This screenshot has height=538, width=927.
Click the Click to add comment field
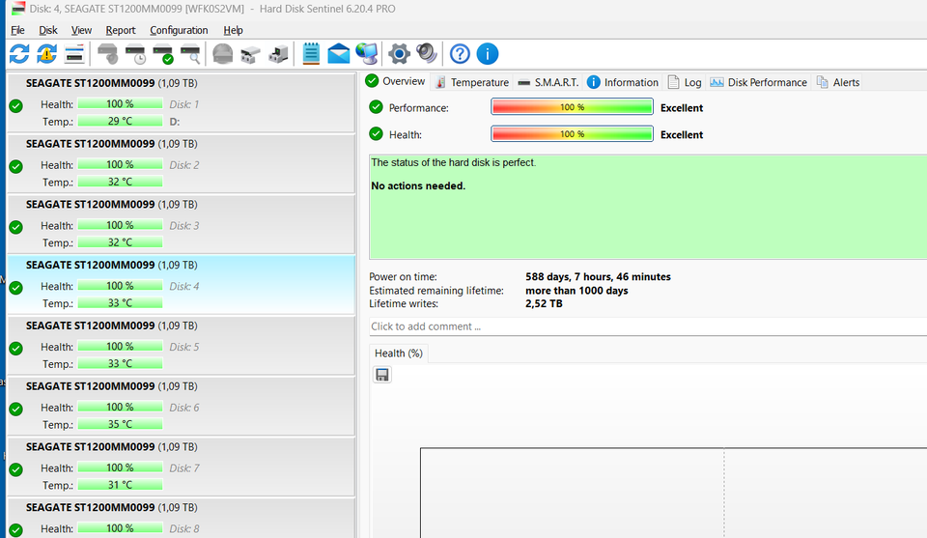(x=648, y=326)
